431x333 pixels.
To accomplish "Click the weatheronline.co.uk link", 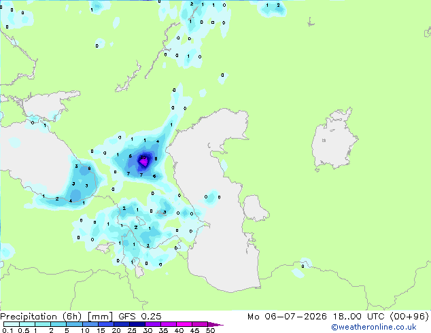I will pyautogui.click(x=374, y=327).
